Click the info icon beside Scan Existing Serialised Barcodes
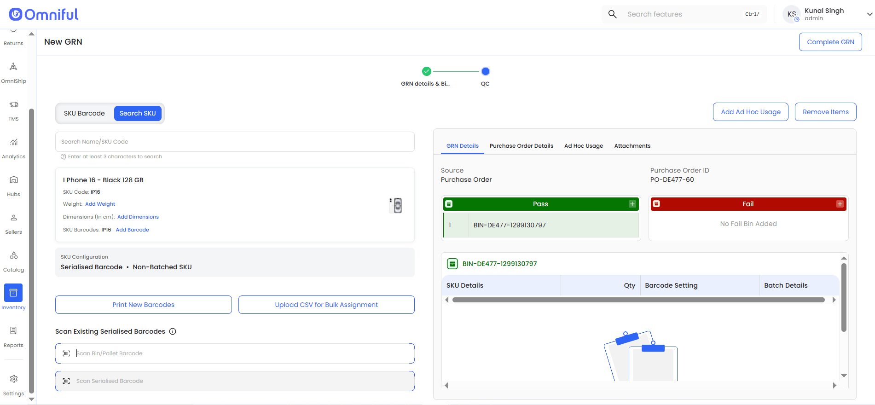 click(x=173, y=331)
